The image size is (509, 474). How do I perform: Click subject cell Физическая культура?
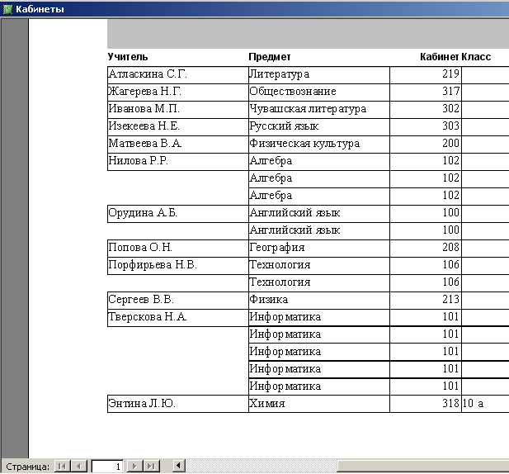point(319,145)
